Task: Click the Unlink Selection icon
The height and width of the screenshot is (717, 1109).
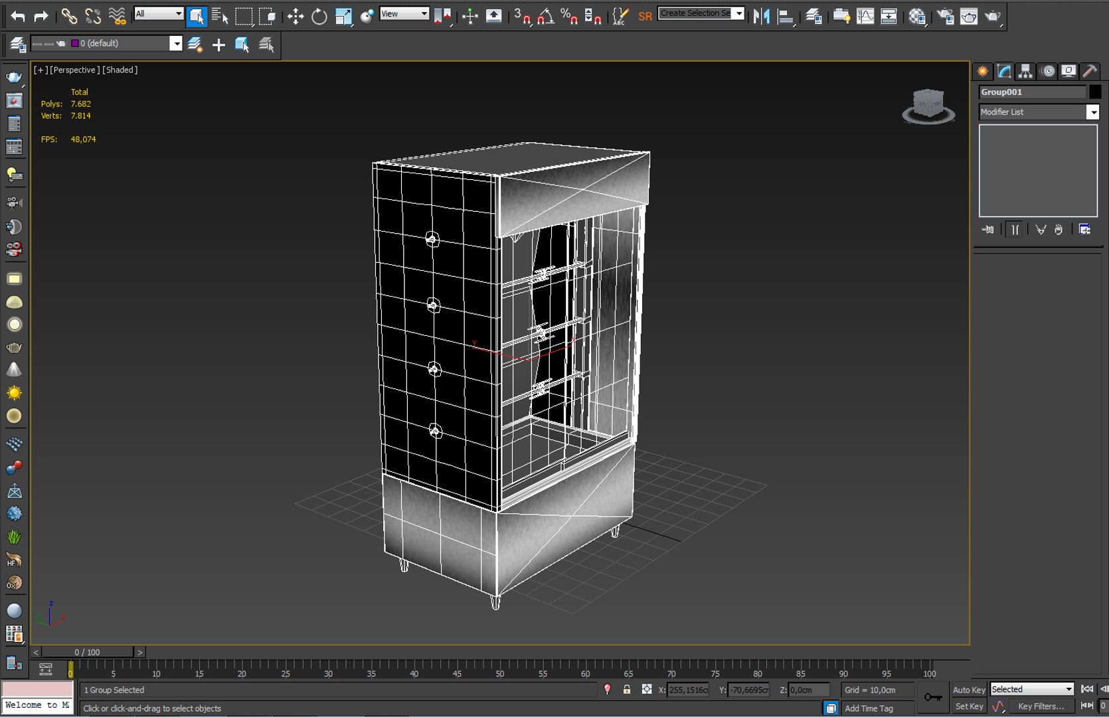Action: click(93, 16)
